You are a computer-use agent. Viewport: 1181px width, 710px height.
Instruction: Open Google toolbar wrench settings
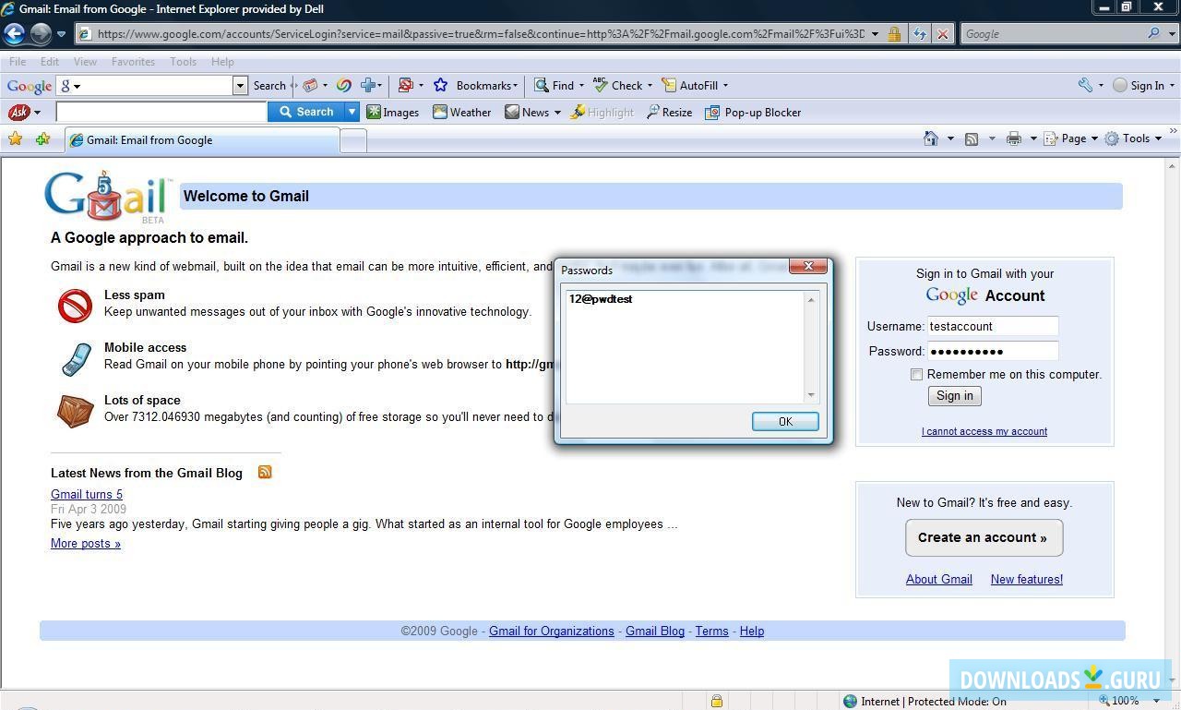(x=1085, y=86)
